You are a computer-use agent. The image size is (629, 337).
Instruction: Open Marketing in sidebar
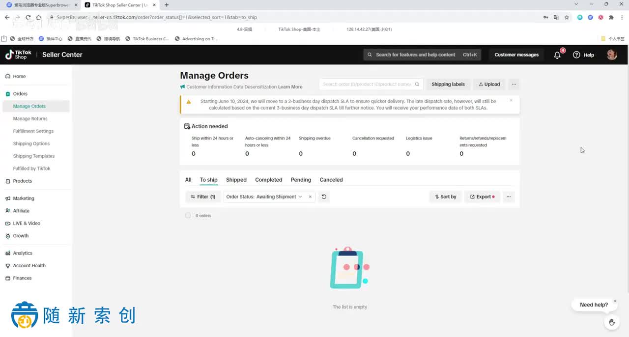(24, 198)
